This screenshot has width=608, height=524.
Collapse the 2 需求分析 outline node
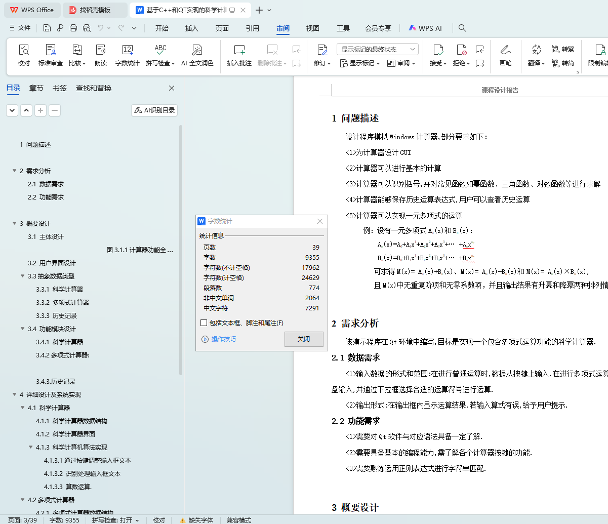pyautogui.click(x=15, y=171)
